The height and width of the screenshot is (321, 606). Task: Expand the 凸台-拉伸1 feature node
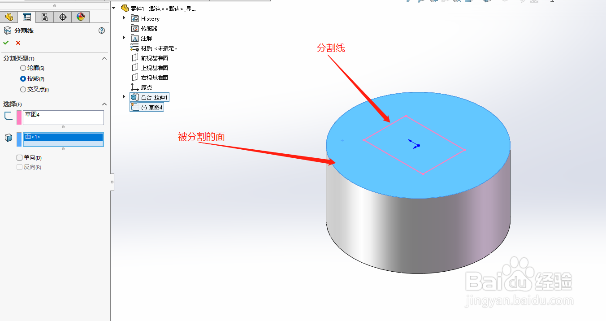124,97
